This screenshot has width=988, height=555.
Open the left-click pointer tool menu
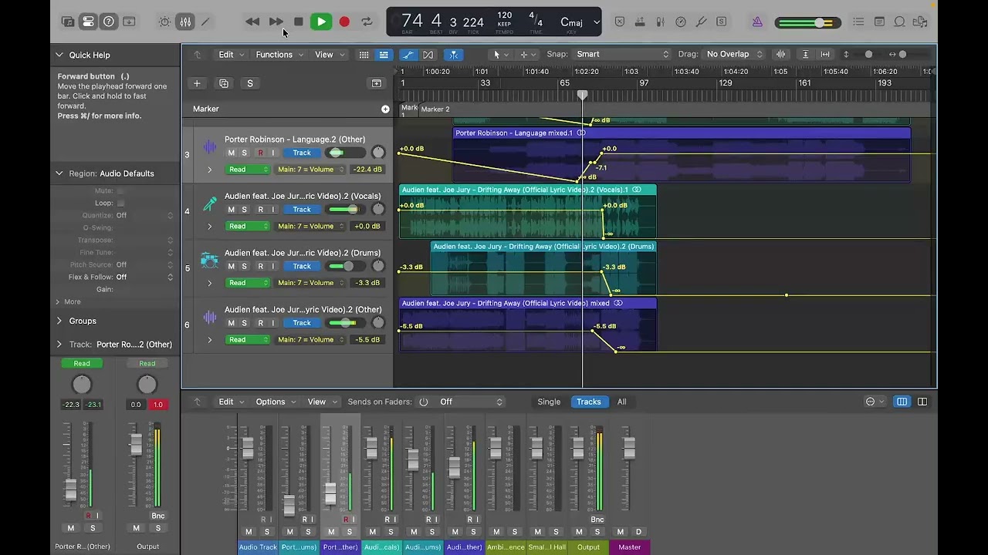tap(499, 55)
